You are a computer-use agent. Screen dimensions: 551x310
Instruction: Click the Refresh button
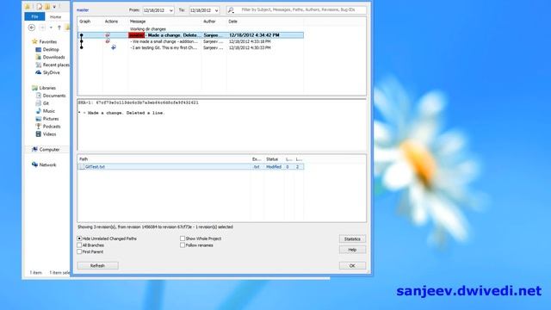point(97,266)
